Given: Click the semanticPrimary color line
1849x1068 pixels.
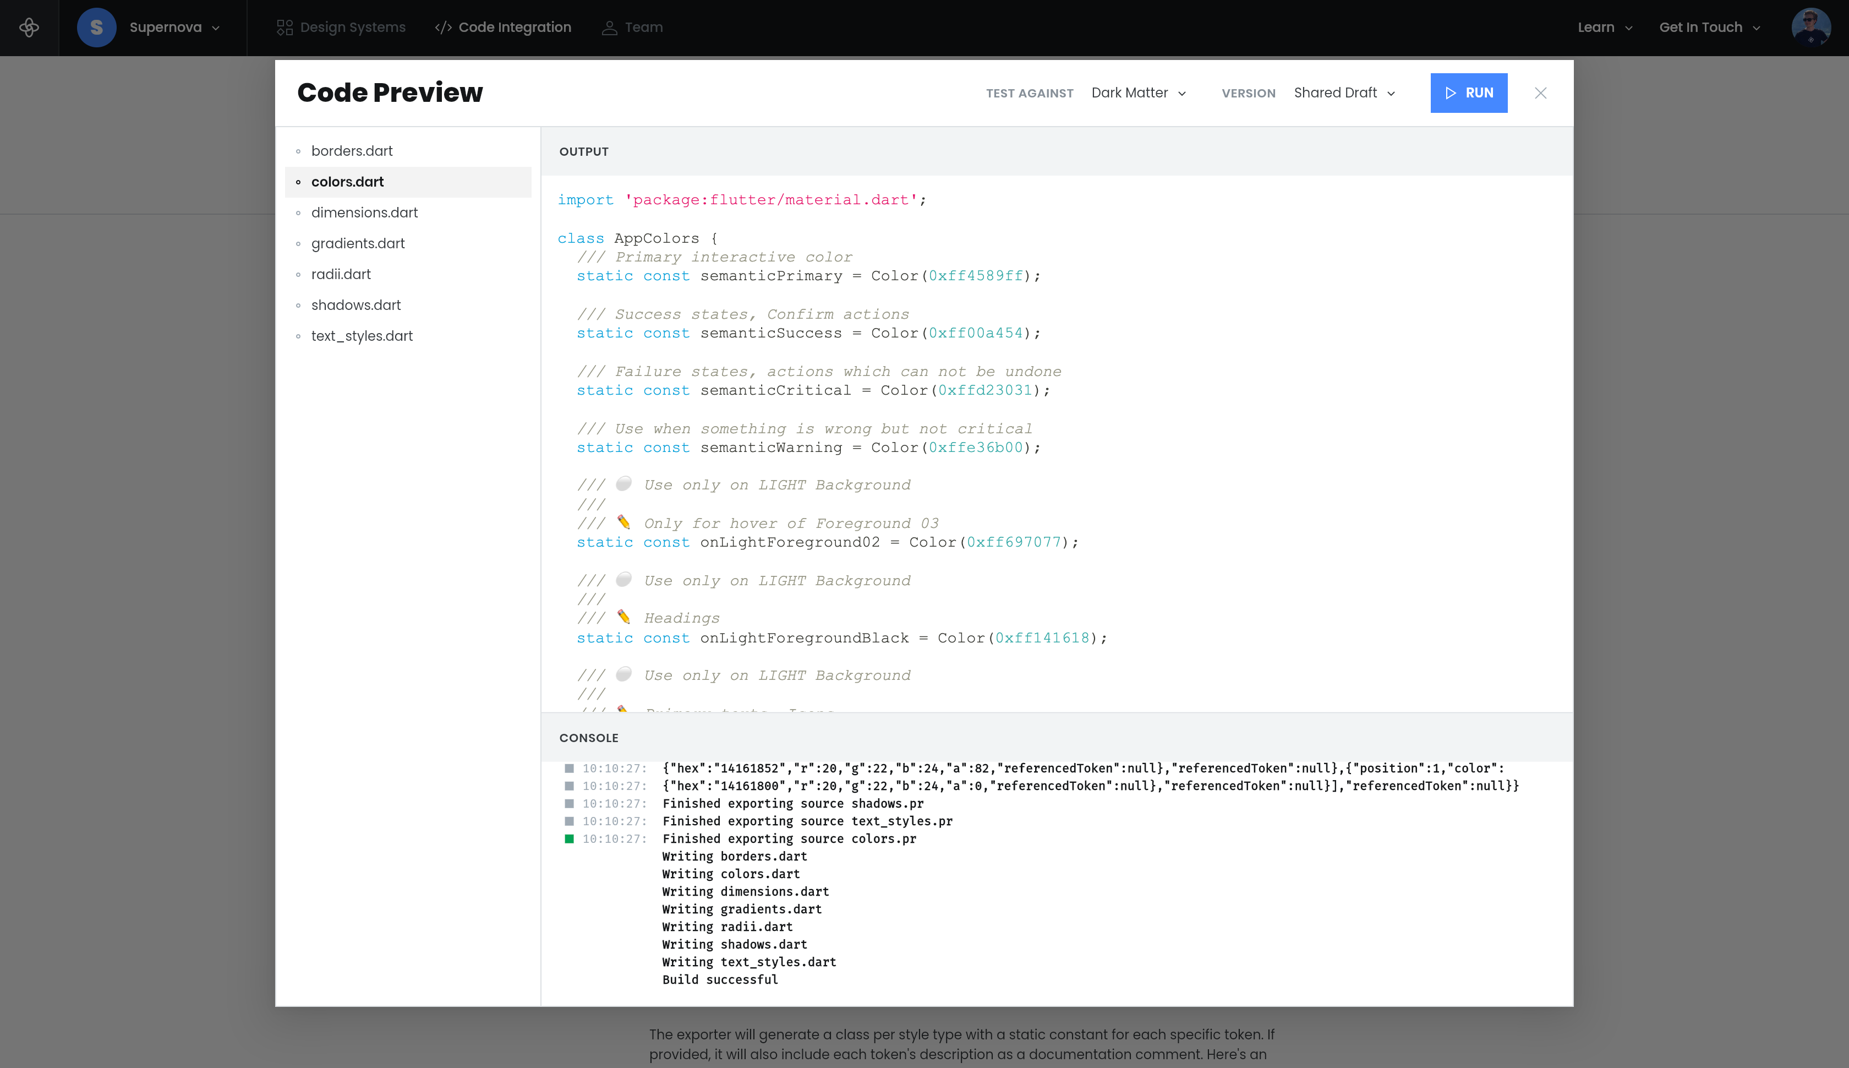Looking at the screenshot, I should [x=809, y=276].
